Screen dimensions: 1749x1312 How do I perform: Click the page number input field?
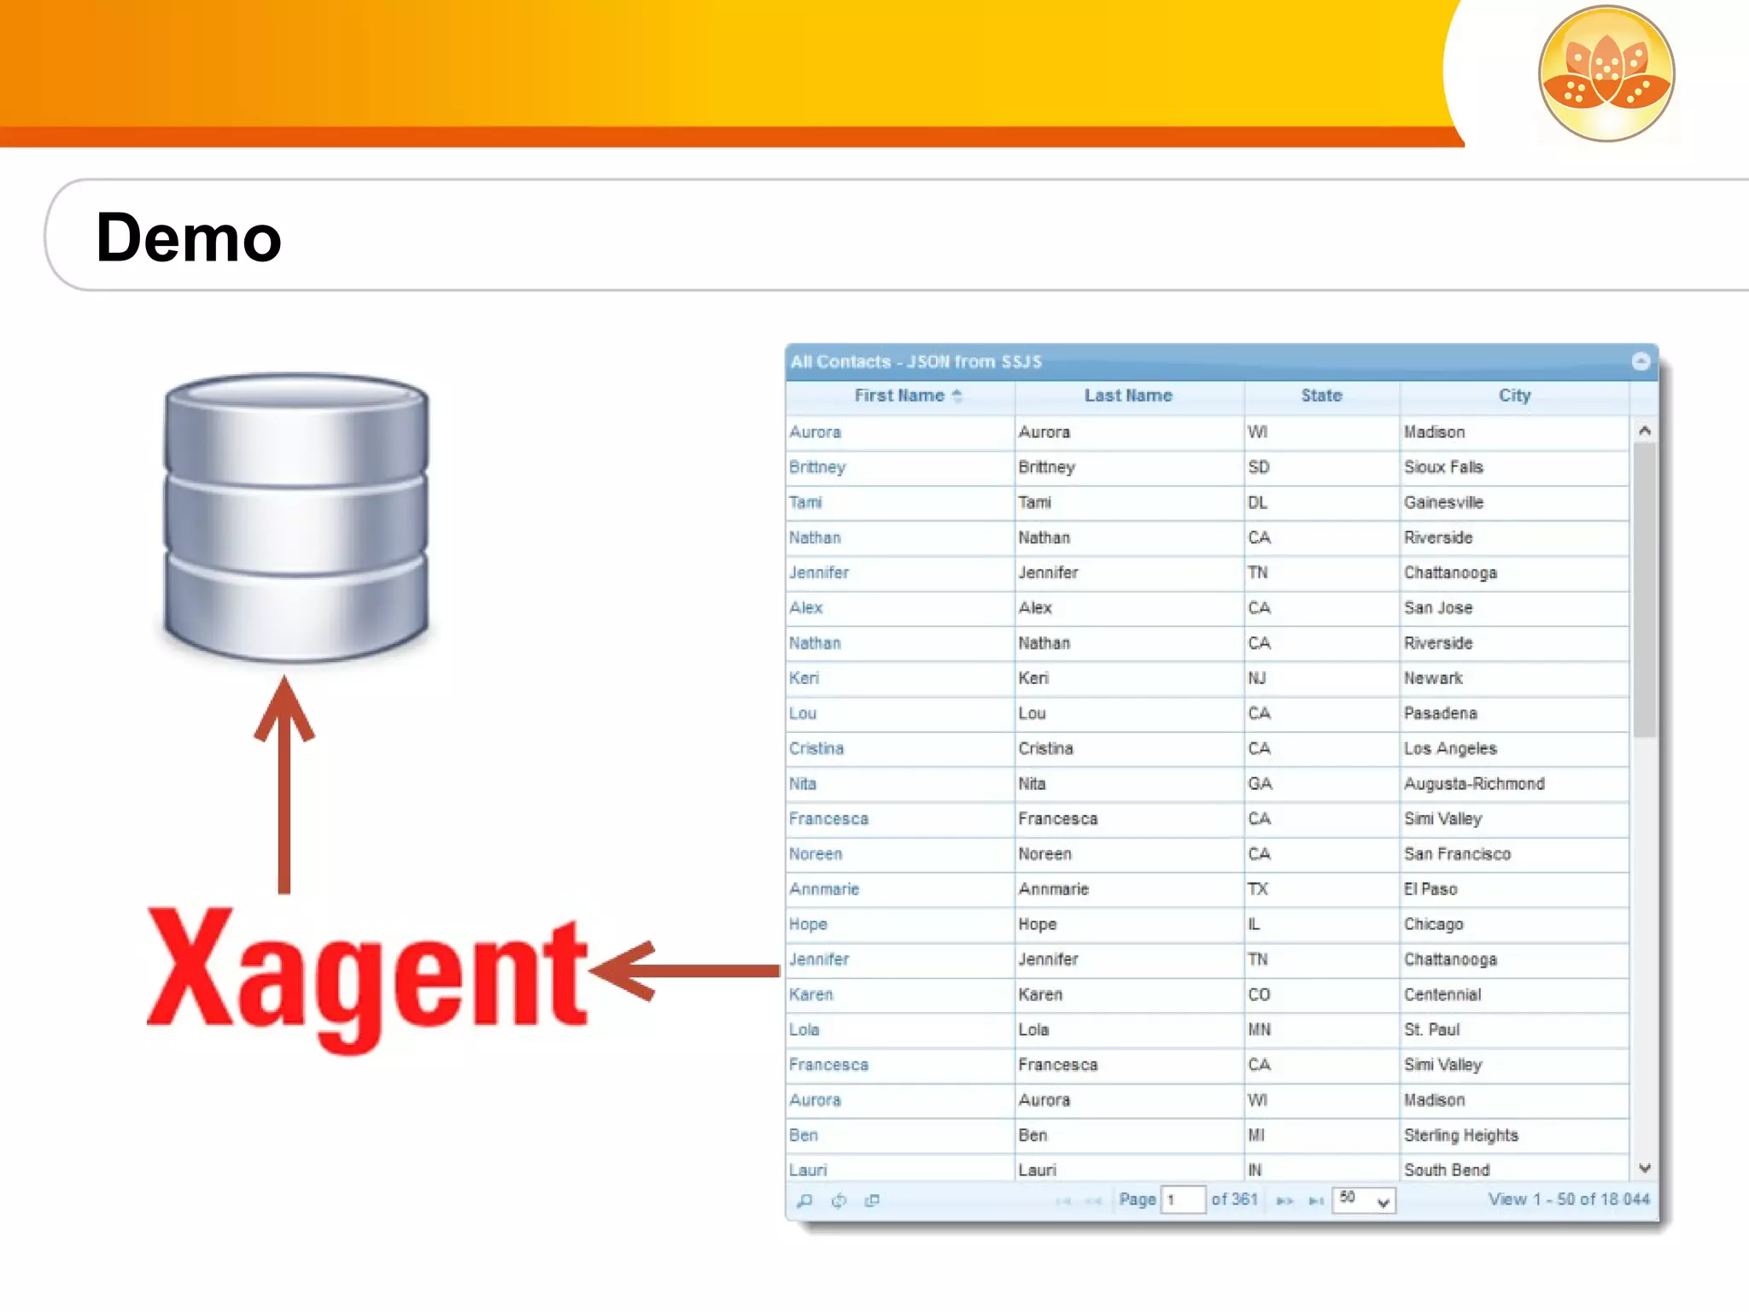point(1183,1200)
